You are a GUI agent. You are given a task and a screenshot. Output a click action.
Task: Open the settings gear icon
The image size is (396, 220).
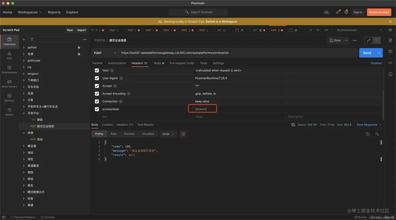point(346,12)
